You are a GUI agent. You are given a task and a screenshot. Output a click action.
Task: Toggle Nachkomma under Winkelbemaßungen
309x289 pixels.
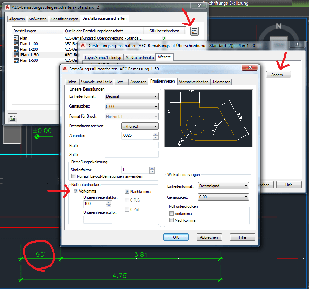click(x=171, y=220)
